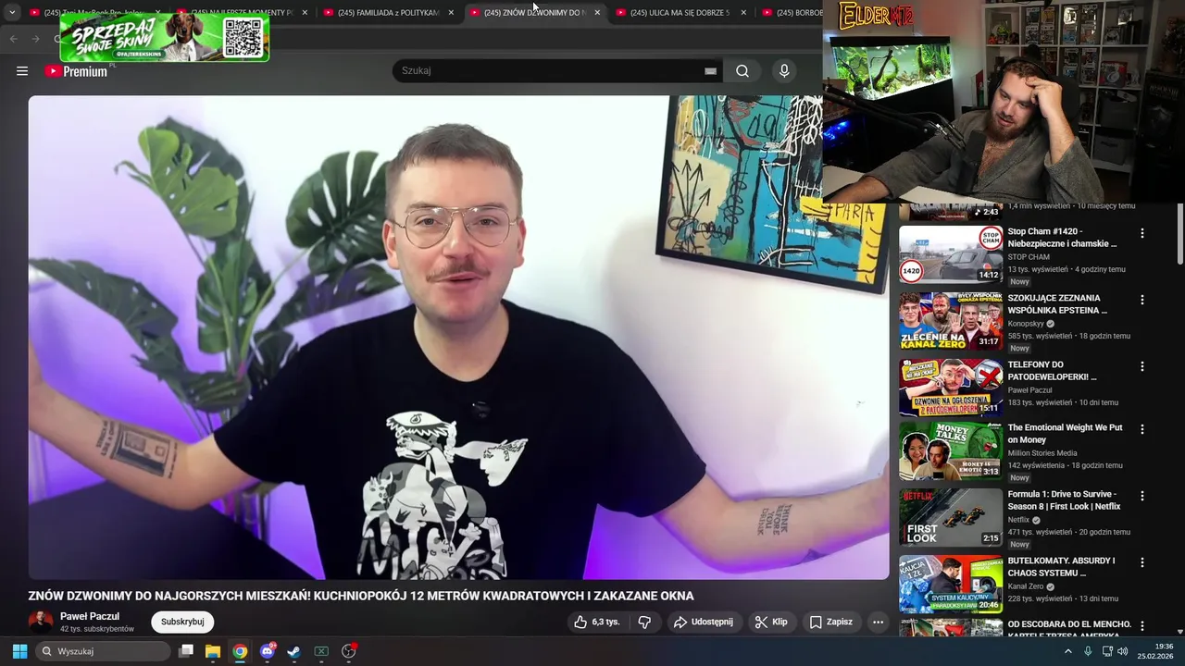
Task: Click the search magnifier button
Action: click(742, 71)
